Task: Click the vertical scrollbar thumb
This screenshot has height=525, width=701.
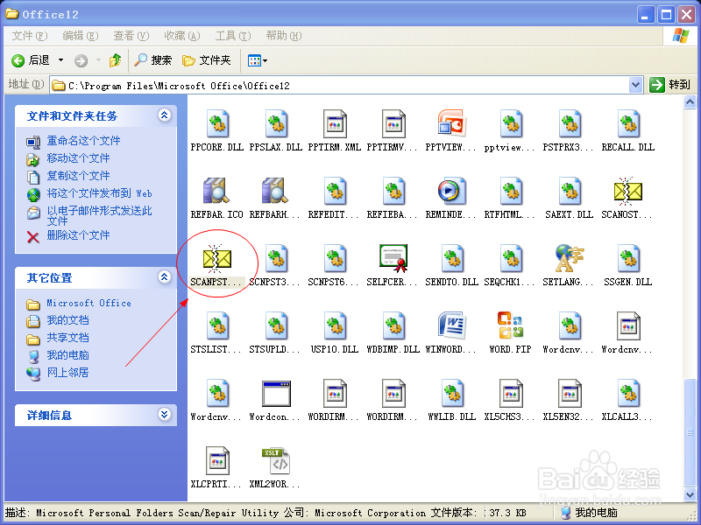Action: click(690, 432)
